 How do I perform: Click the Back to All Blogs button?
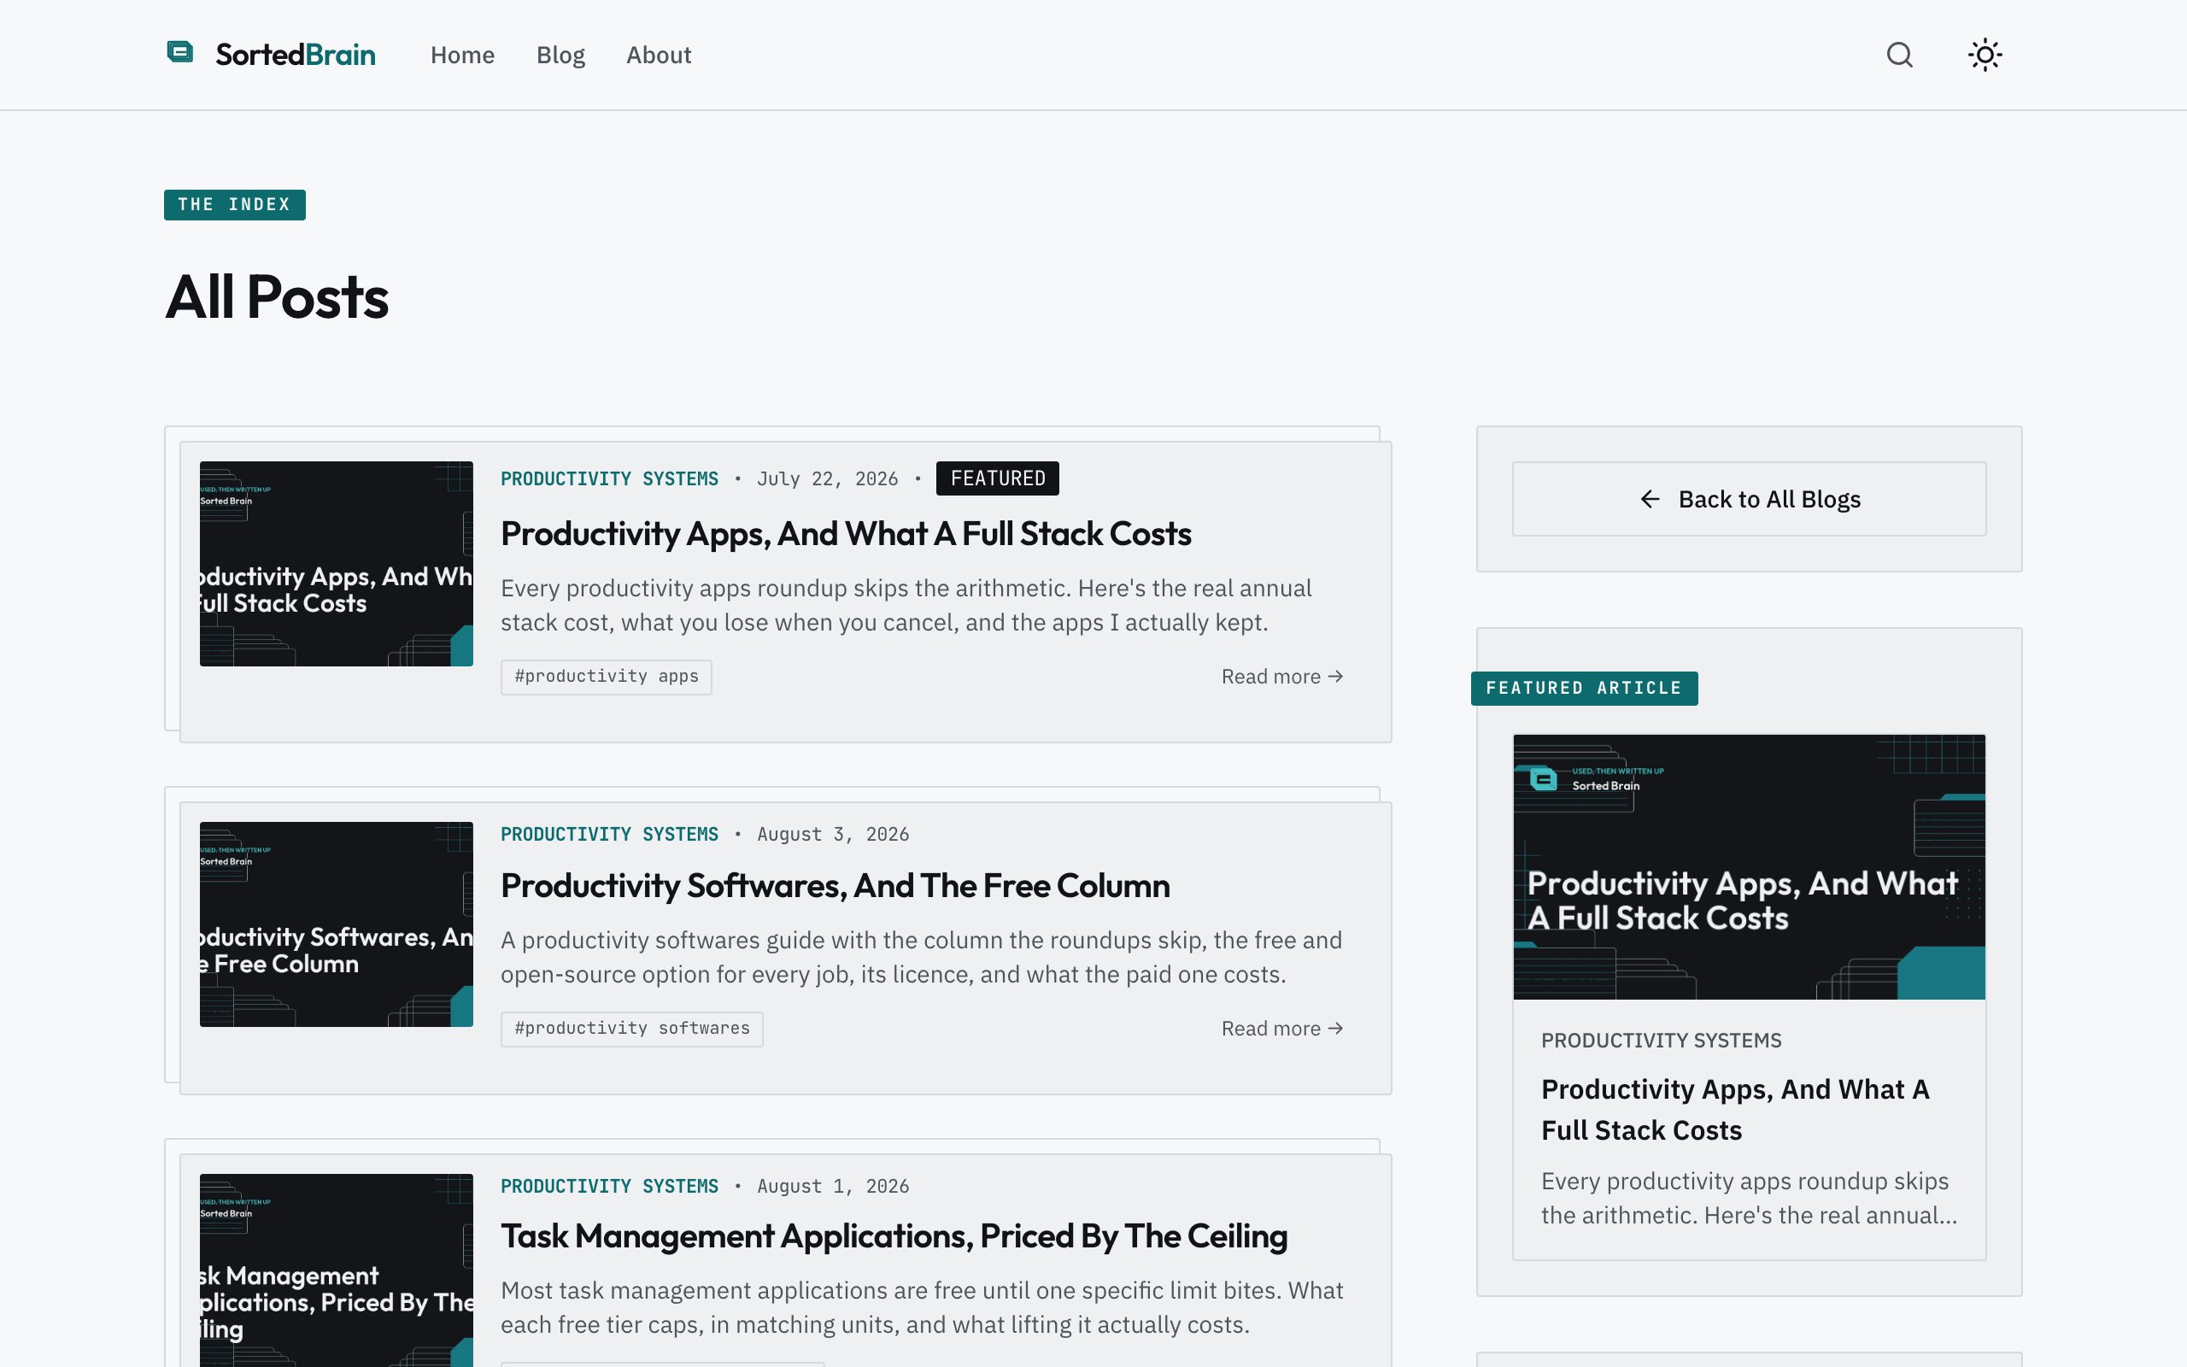click(x=1749, y=499)
